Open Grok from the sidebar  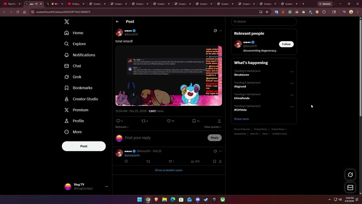tap(73, 77)
